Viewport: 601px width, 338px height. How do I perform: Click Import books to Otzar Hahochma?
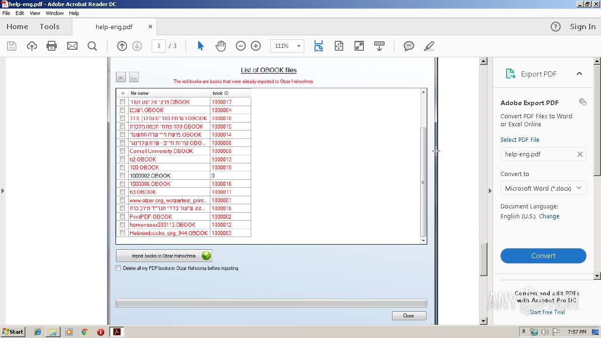coord(164,256)
